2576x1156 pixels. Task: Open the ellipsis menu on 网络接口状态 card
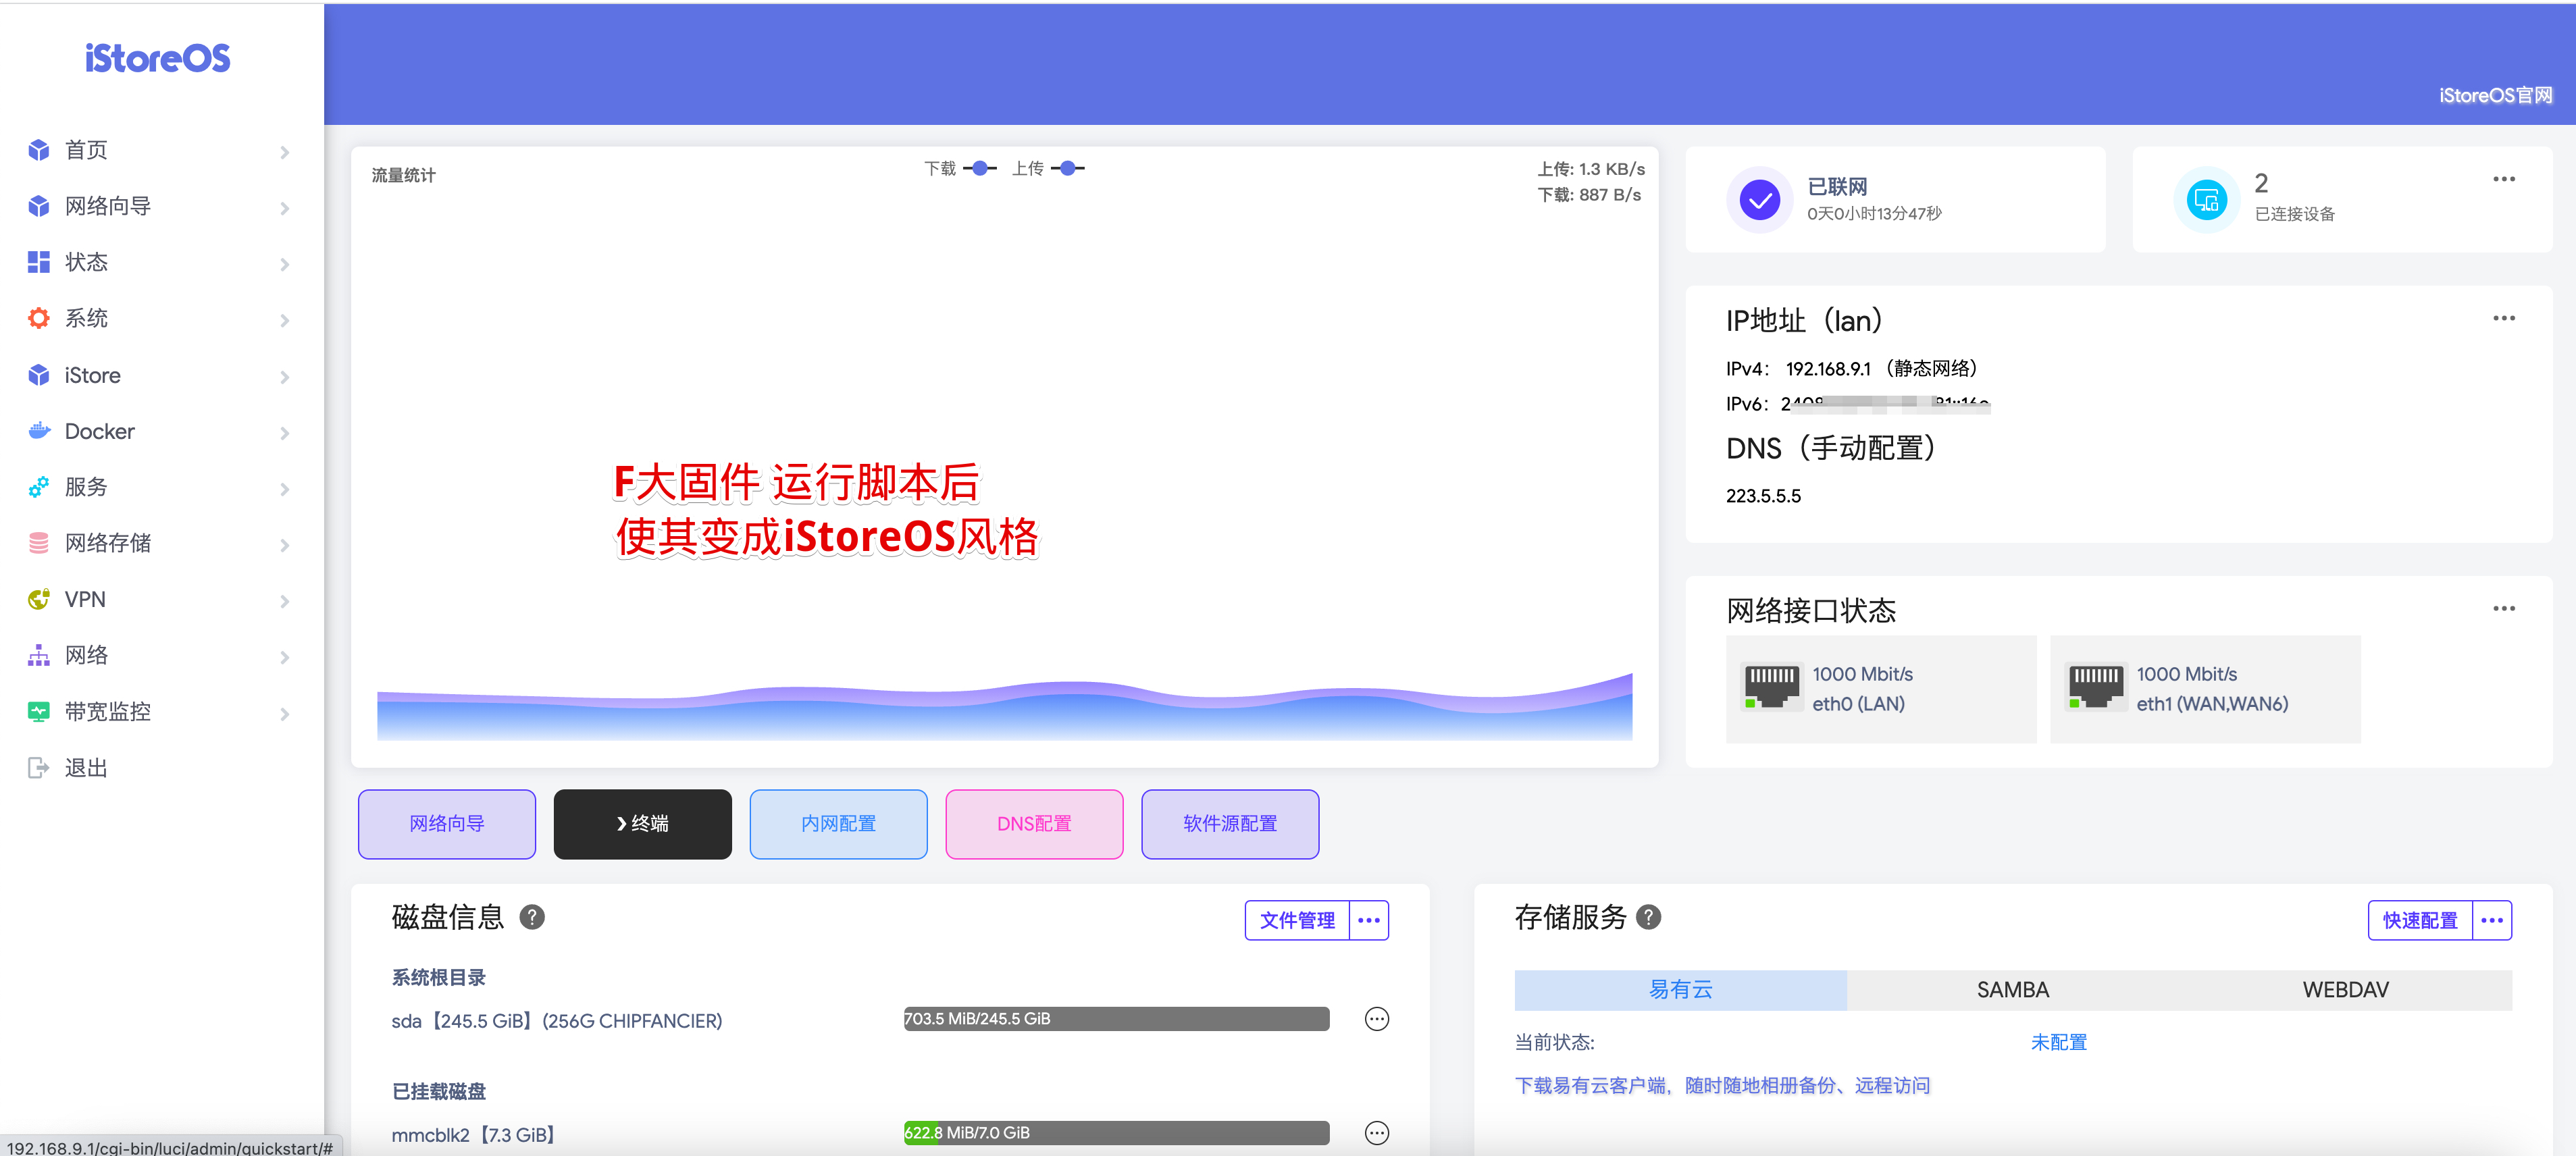2504,608
